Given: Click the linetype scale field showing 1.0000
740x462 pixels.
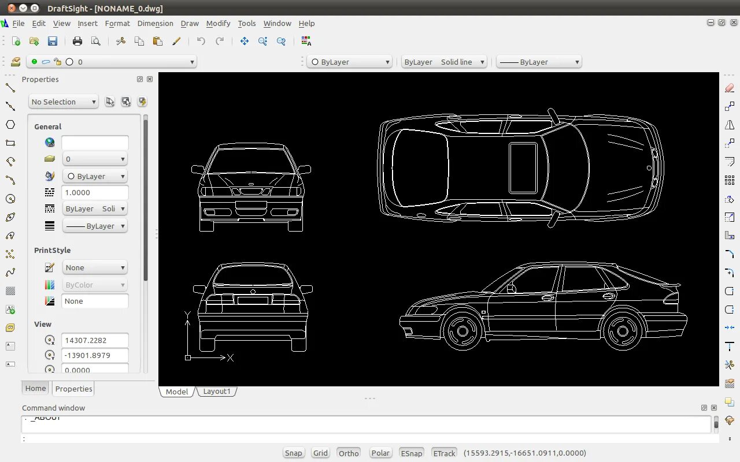Looking at the screenshot, I should (95, 192).
